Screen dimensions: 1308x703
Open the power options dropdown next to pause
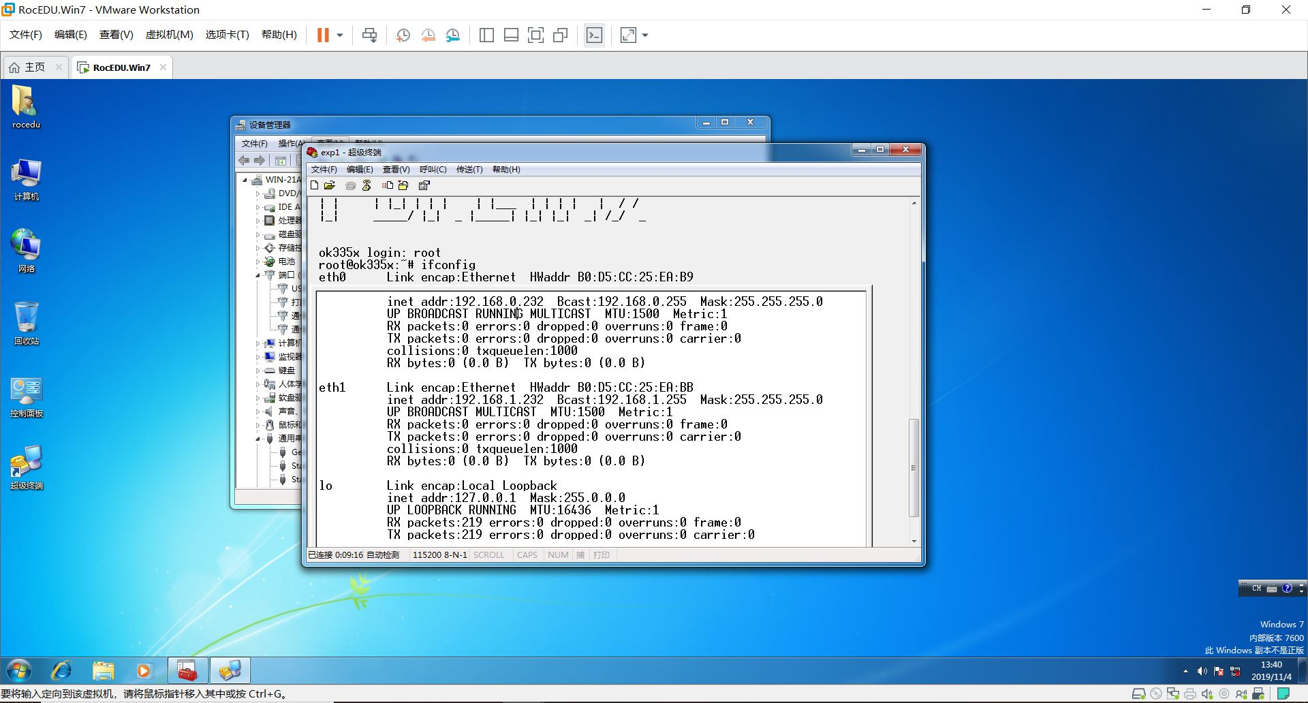click(x=339, y=35)
